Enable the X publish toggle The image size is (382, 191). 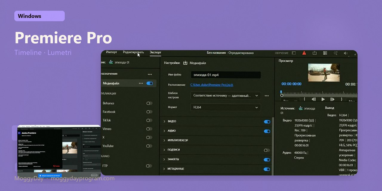click(149, 137)
